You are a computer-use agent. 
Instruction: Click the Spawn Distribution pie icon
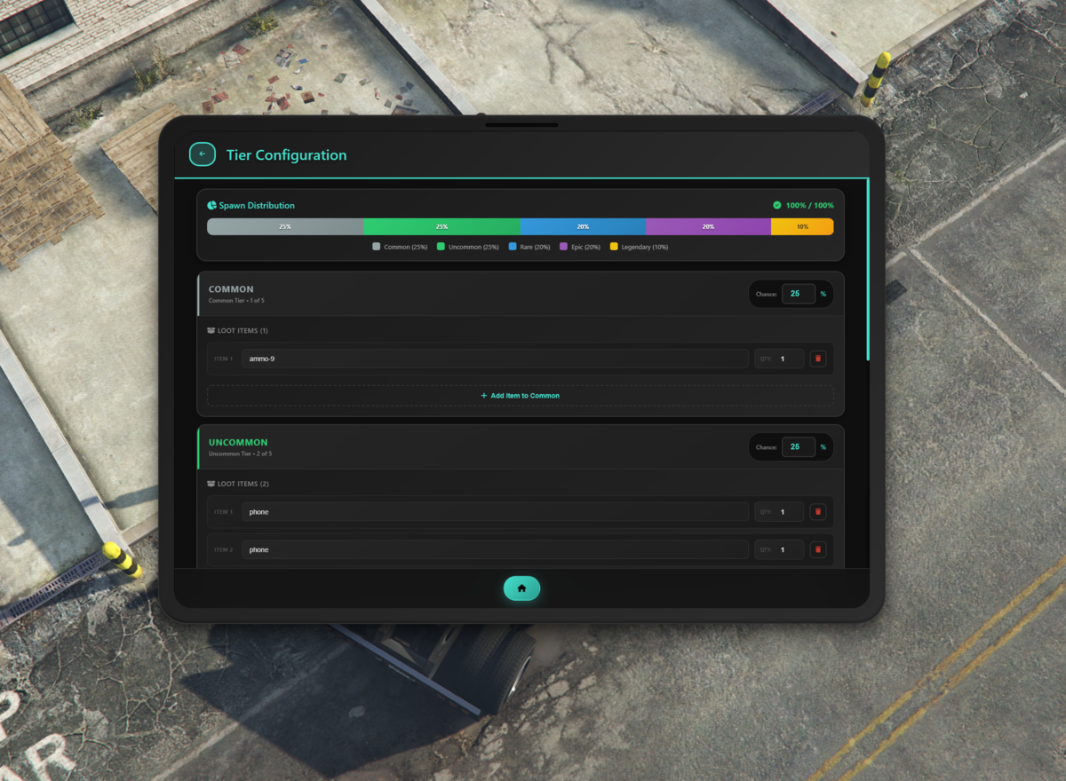[212, 205]
